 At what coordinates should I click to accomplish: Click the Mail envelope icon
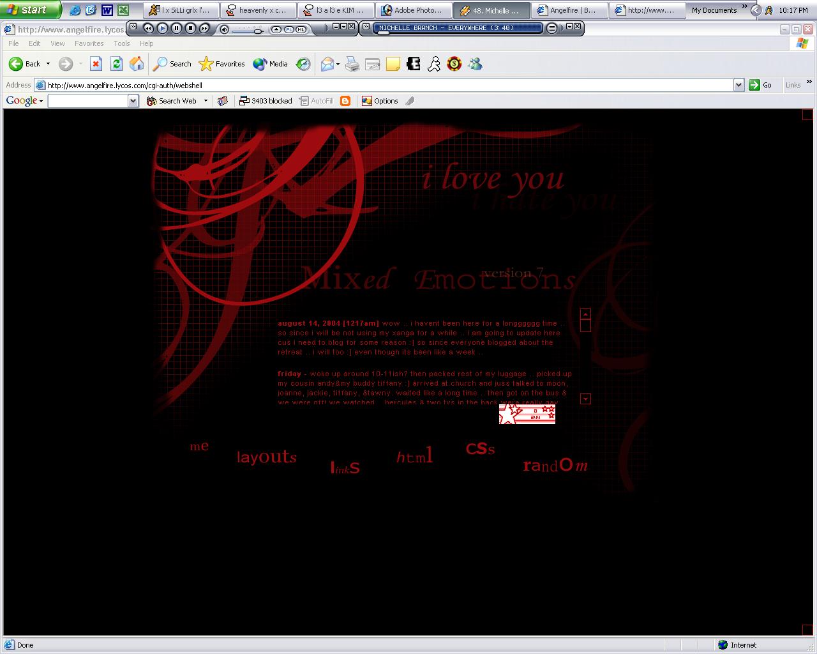coord(327,64)
